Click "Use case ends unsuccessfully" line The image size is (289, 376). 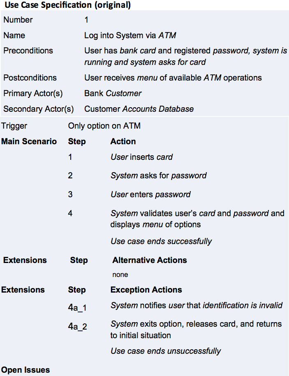click(166, 351)
